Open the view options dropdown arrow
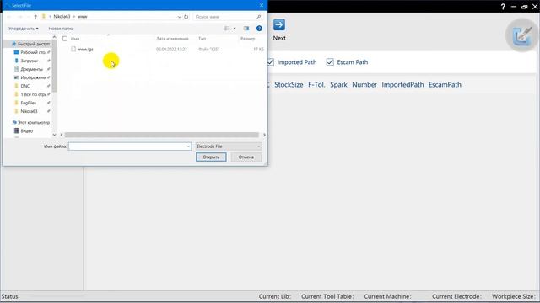This screenshot has width=540, height=303. (235, 29)
